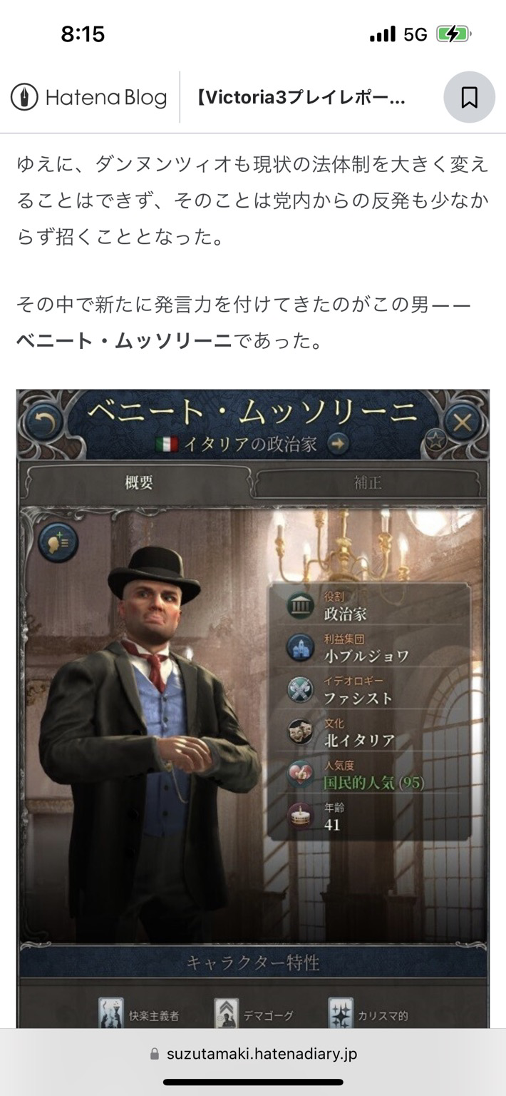Select the 快楽主義者 trait icon

110,1013
